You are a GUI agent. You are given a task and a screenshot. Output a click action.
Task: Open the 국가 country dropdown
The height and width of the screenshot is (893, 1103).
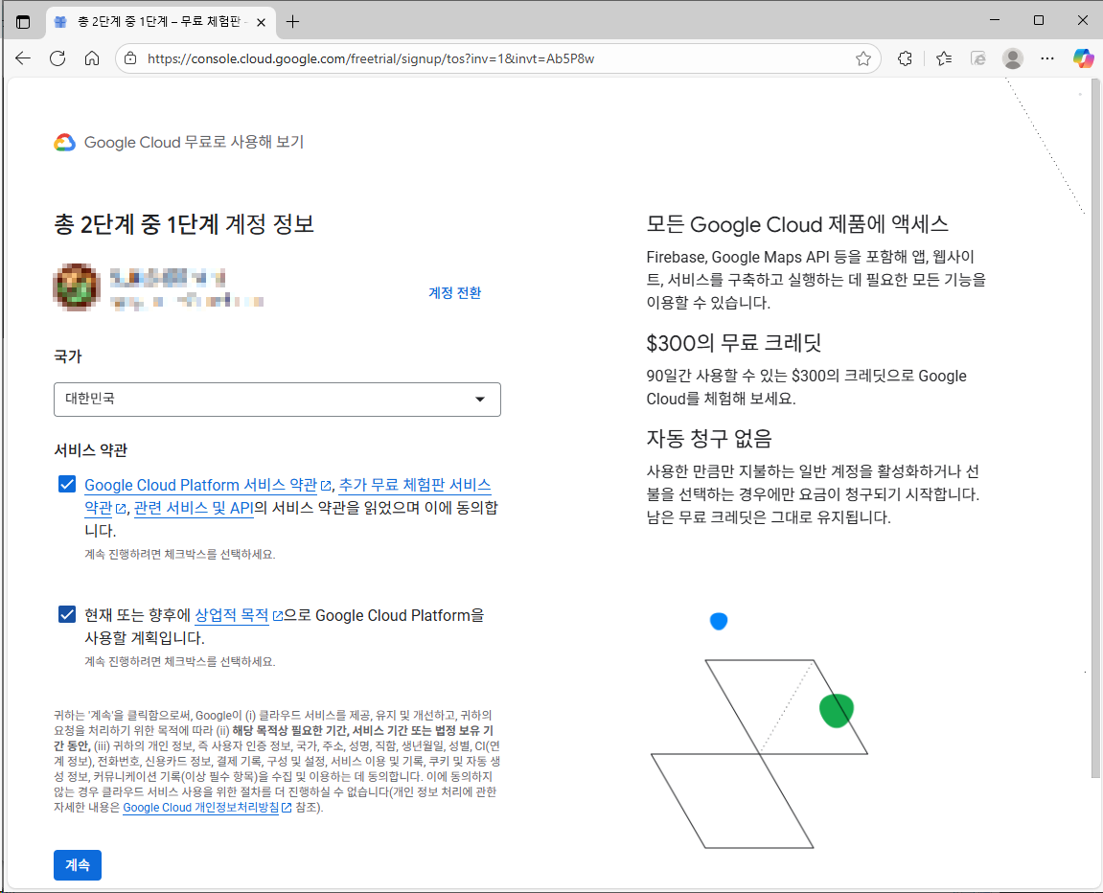[277, 400]
